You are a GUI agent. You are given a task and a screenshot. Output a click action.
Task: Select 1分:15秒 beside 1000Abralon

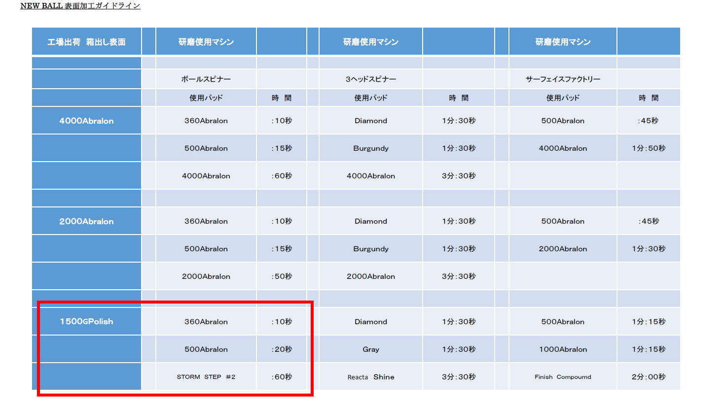tap(649, 349)
